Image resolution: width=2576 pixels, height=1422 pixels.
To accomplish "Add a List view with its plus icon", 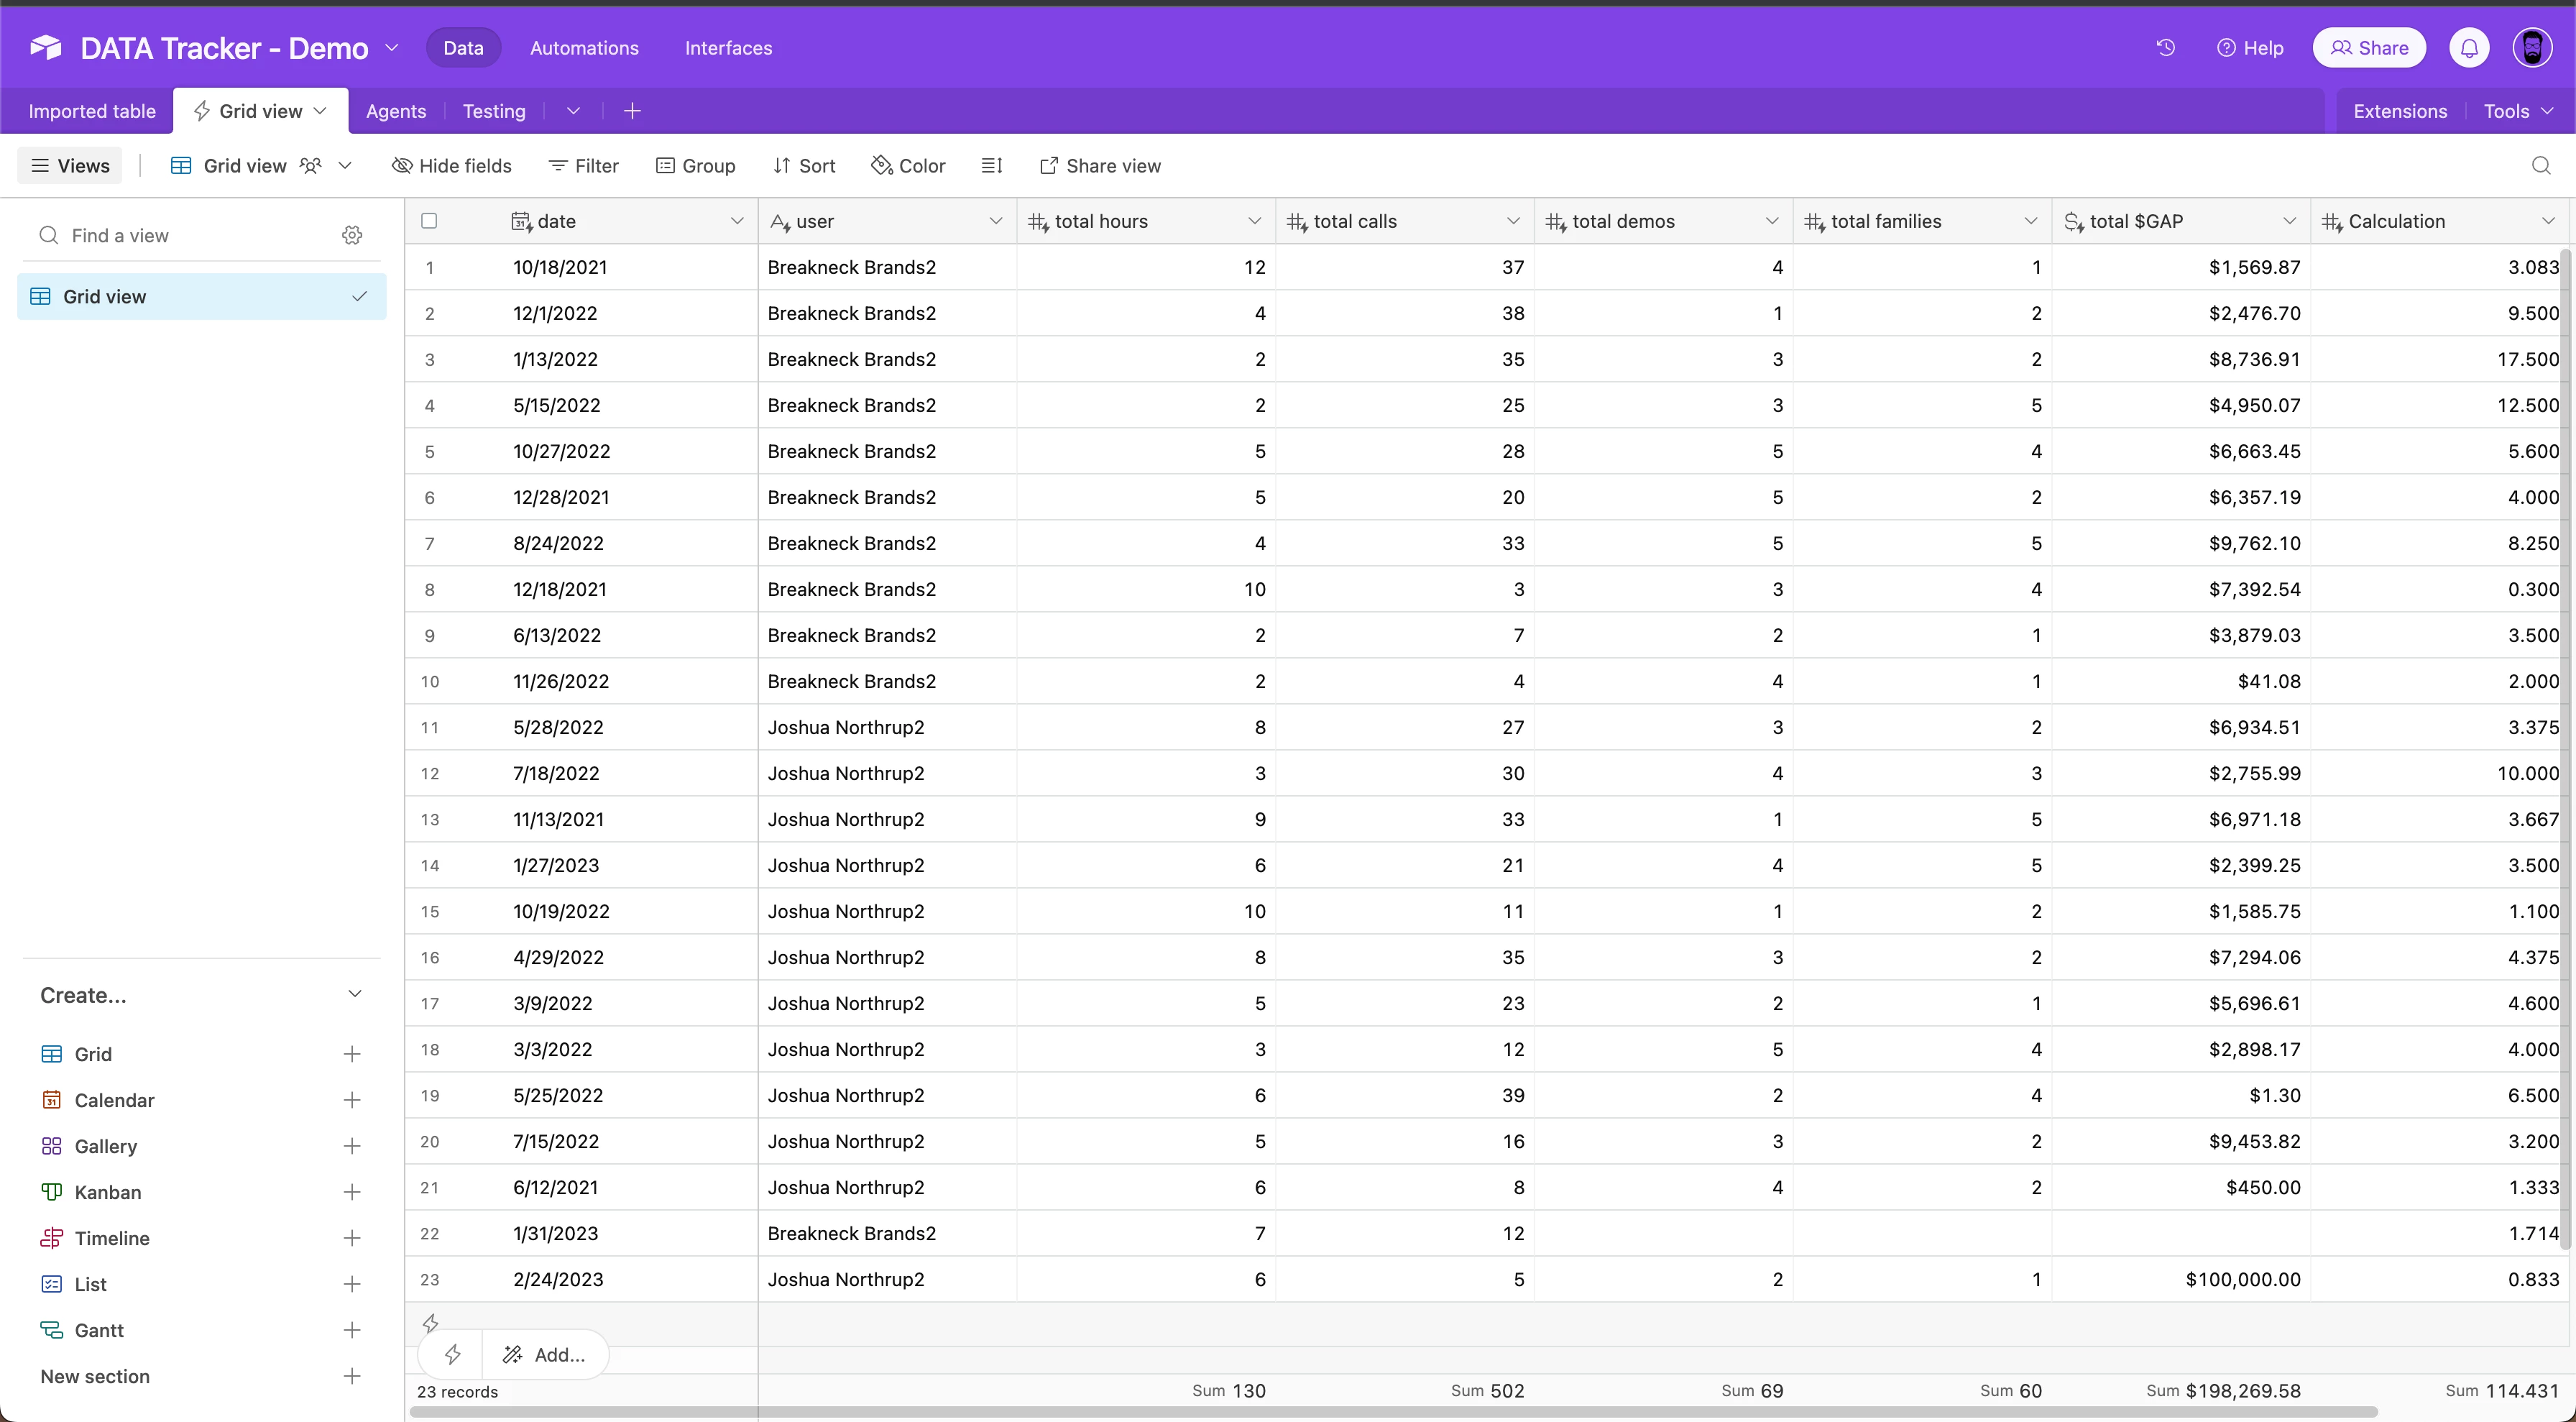I will tap(352, 1283).
